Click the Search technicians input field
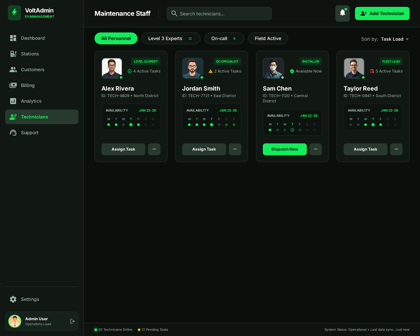The height and width of the screenshot is (336, 420). click(219, 14)
